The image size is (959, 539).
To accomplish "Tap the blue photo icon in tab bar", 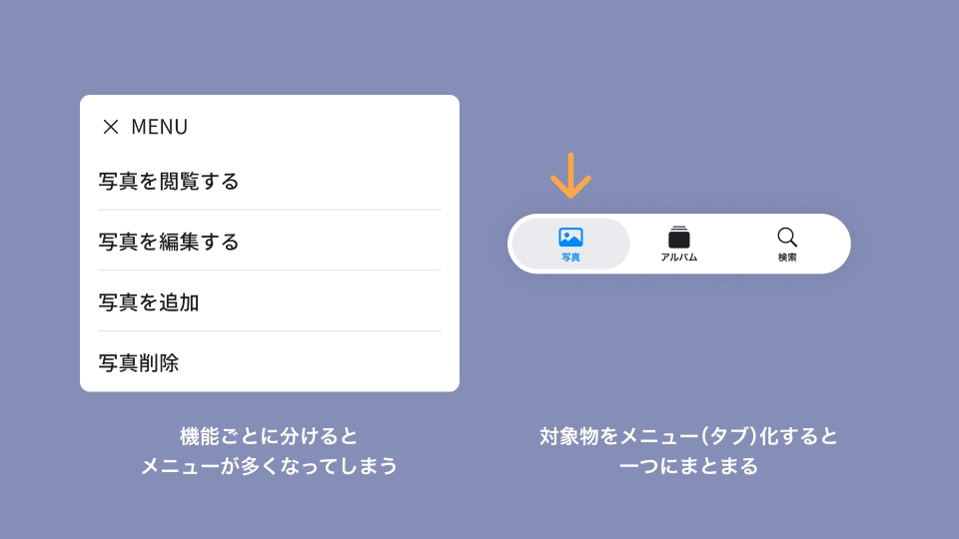I will (x=570, y=237).
